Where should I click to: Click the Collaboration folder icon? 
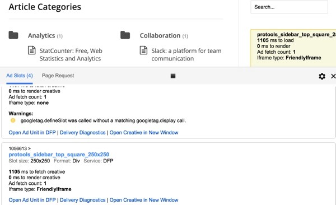(x=125, y=35)
